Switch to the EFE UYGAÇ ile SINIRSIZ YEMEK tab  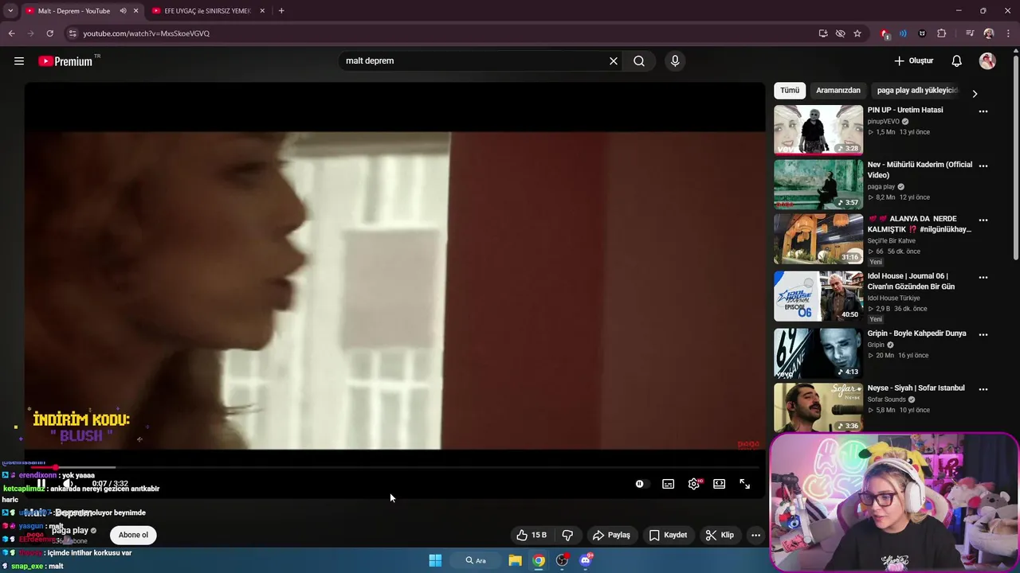point(207,11)
